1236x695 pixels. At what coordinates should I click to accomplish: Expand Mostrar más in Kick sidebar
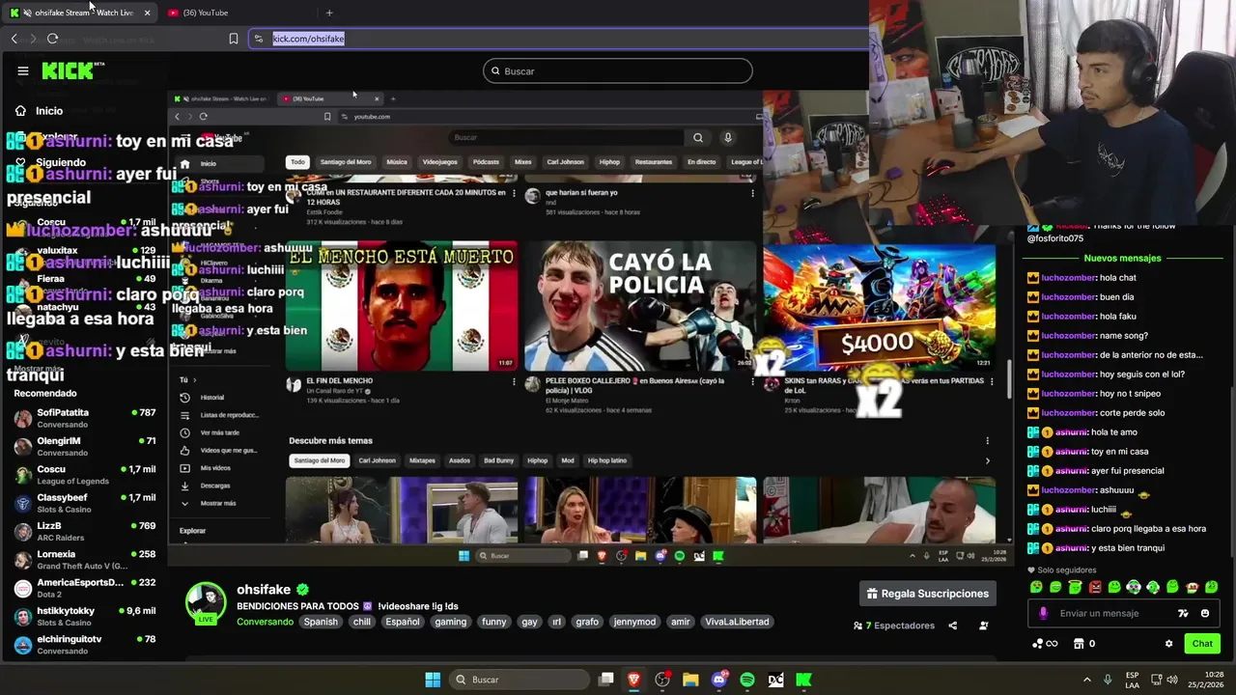(39, 369)
